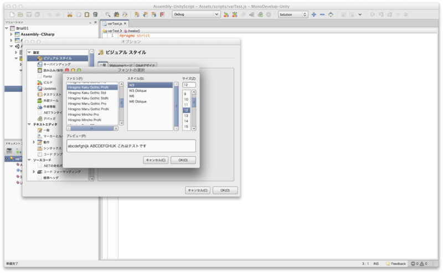Click the Cut scissors toolbar icon

(70, 14)
